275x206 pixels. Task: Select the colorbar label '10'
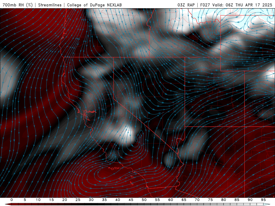[x=38, y=200]
